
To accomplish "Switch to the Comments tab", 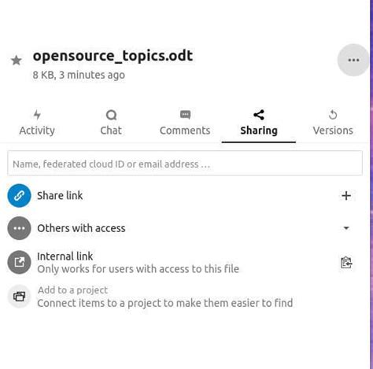I will (x=185, y=123).
